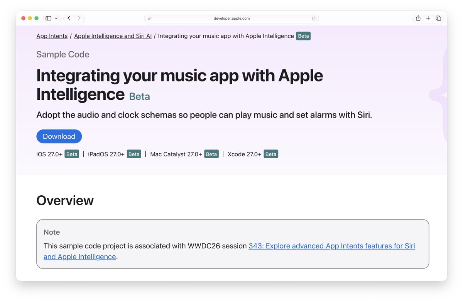Viewport: 463px width, 302px height.
Task: Toggle the Safari sidebar icon
Action: coord(48,18)
